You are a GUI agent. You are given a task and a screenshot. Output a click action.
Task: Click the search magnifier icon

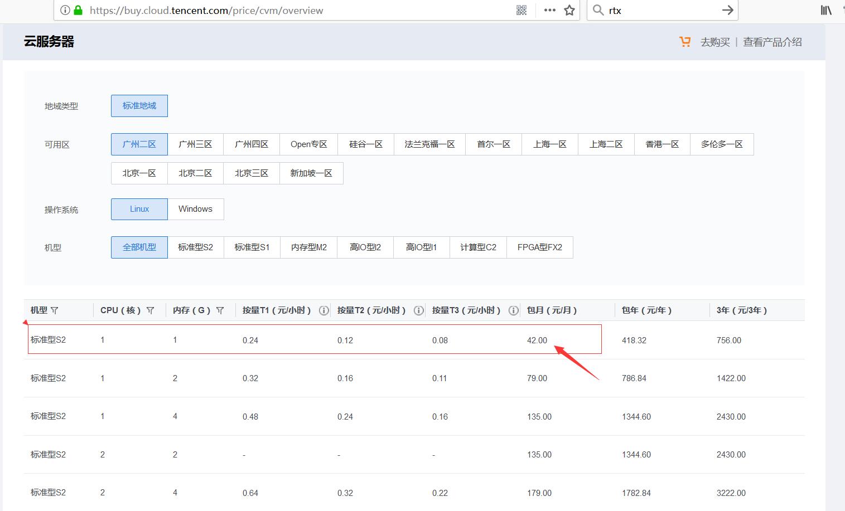(x=598, y=10)
